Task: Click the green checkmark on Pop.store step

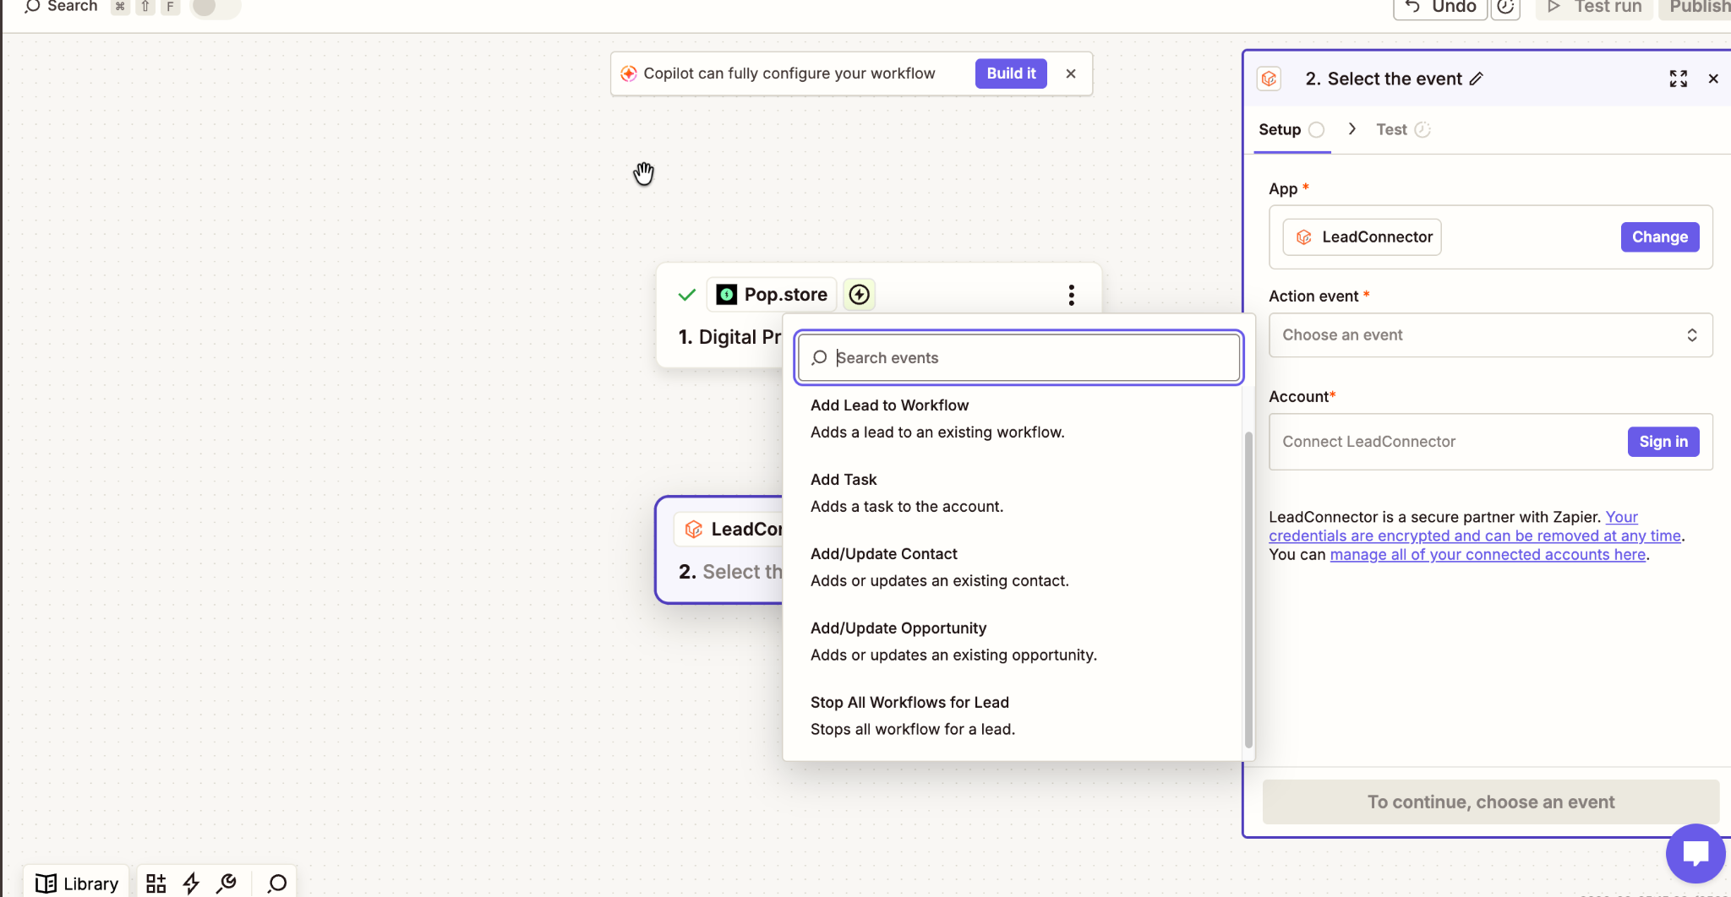Action: pos(687,295)
